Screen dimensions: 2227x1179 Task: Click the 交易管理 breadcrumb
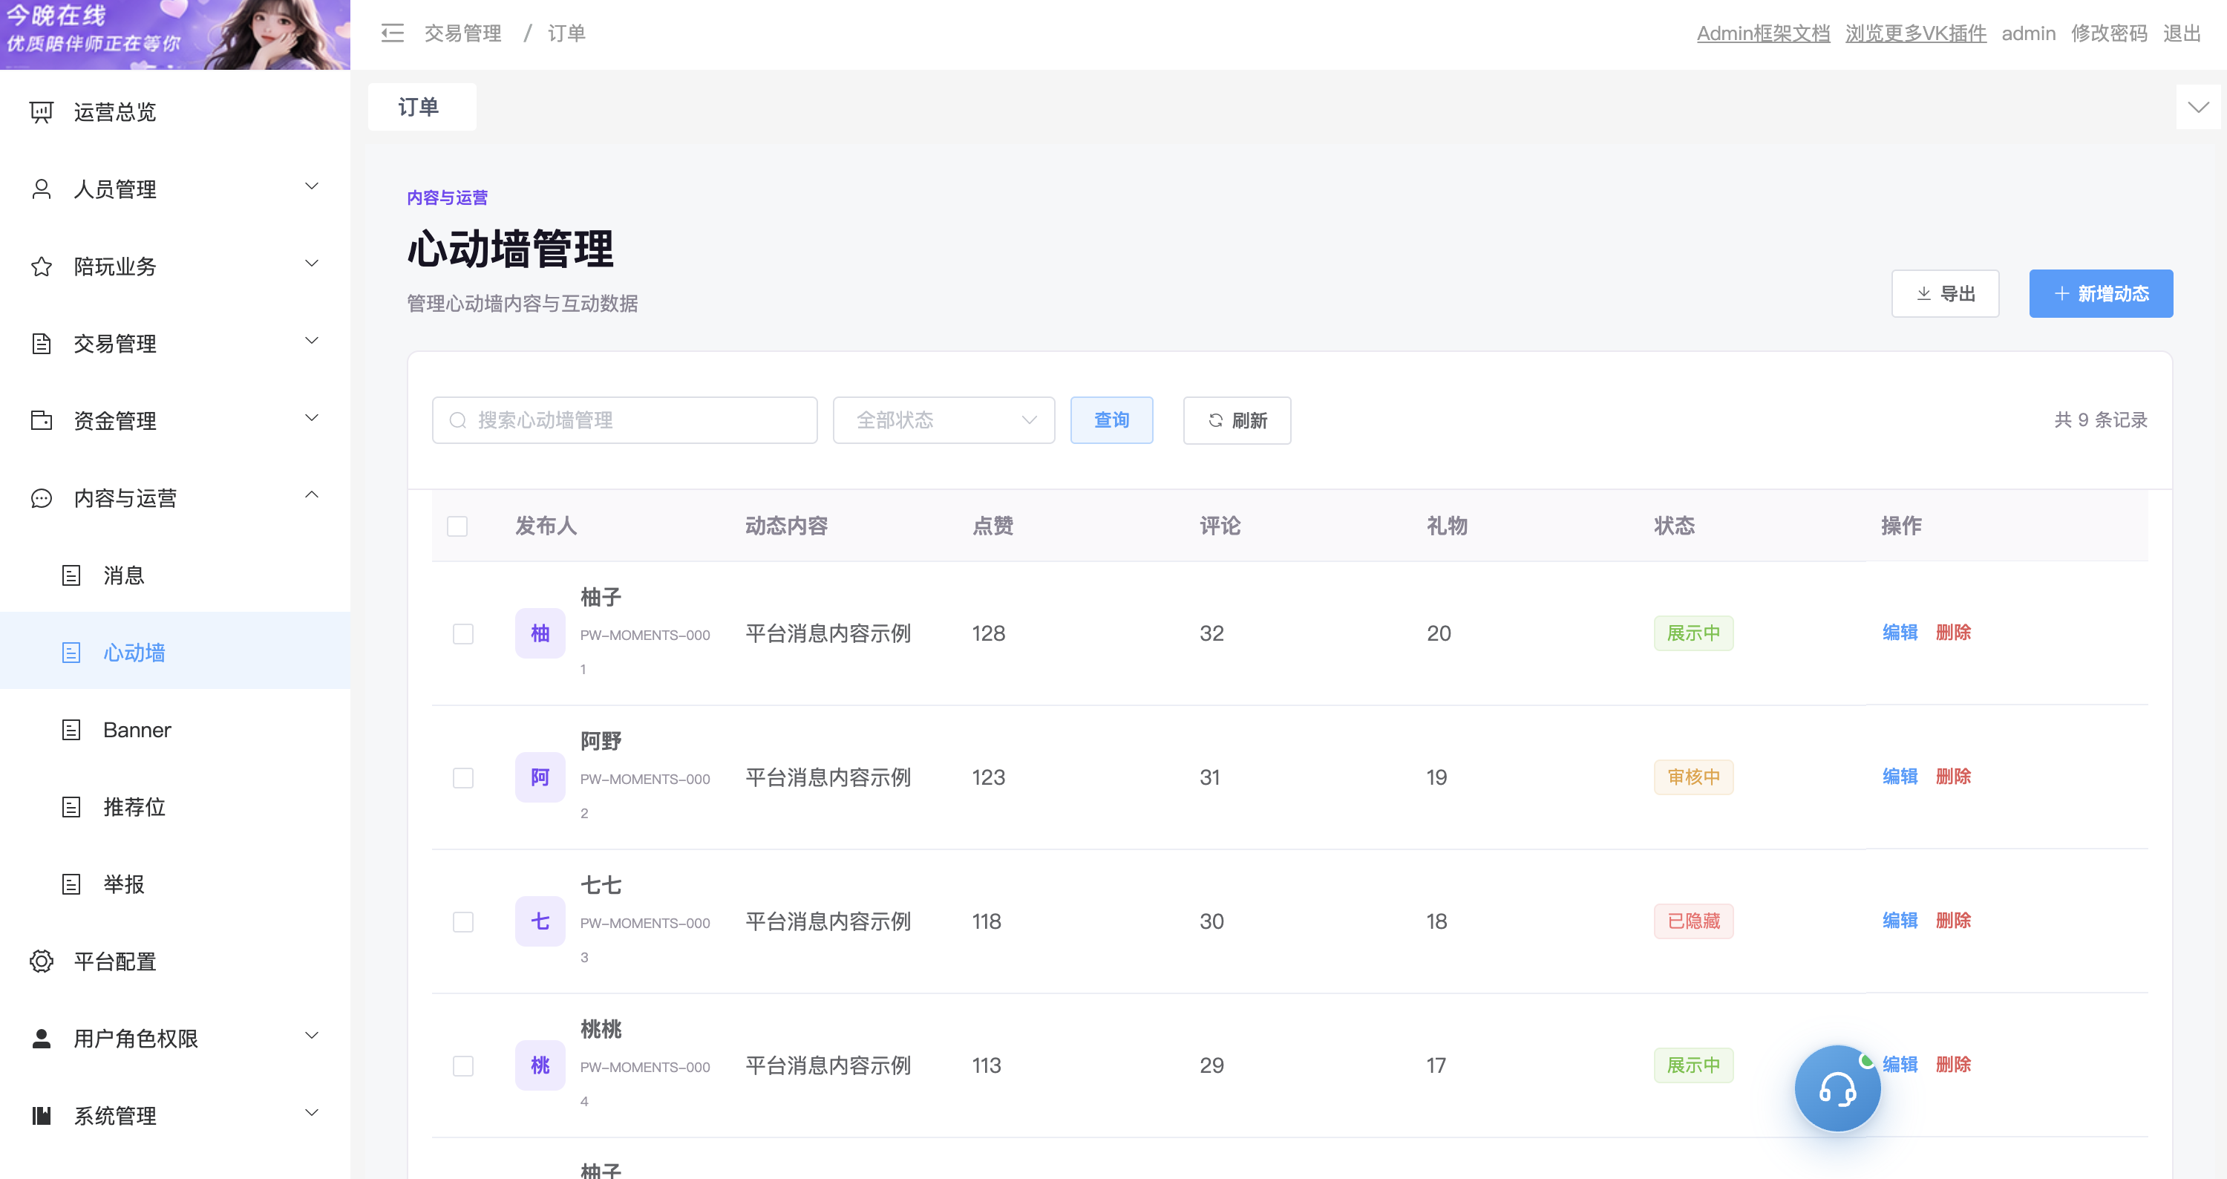pos(462,33)
